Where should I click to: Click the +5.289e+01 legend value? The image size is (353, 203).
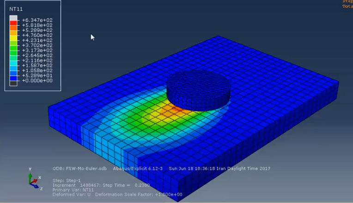tap(37, 76)
